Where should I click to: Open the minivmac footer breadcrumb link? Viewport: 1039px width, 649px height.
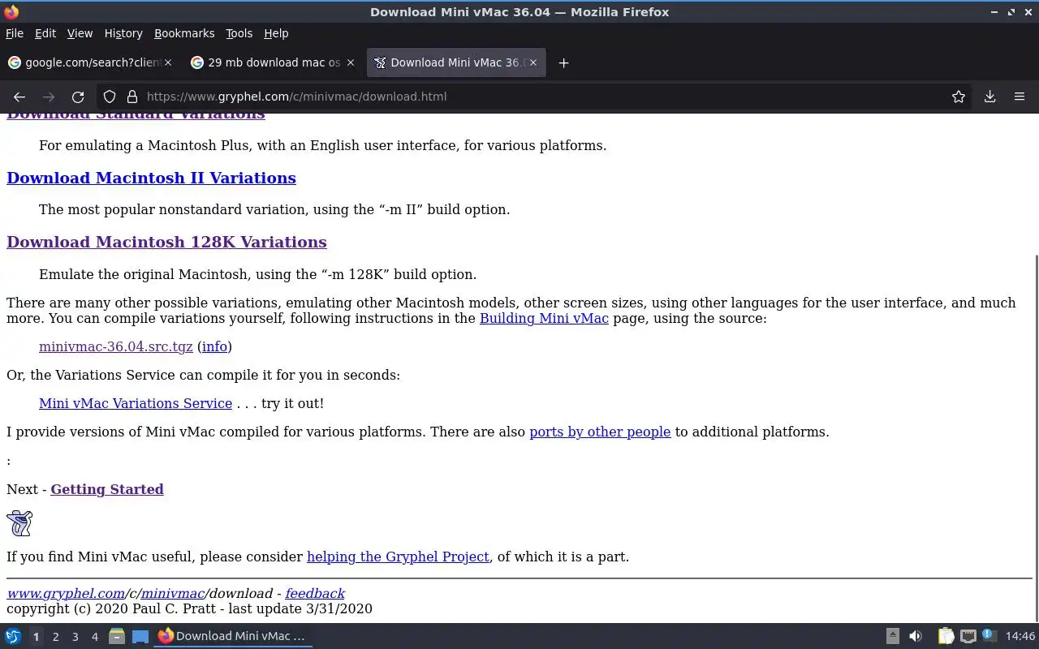pos(173,594)
